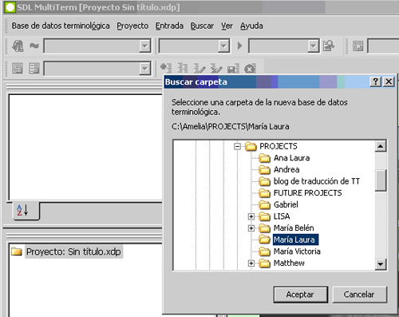Click the edit entry pencil icon
Image resolution: width=399 pixels, height=317 pixels.
[199, 68]
